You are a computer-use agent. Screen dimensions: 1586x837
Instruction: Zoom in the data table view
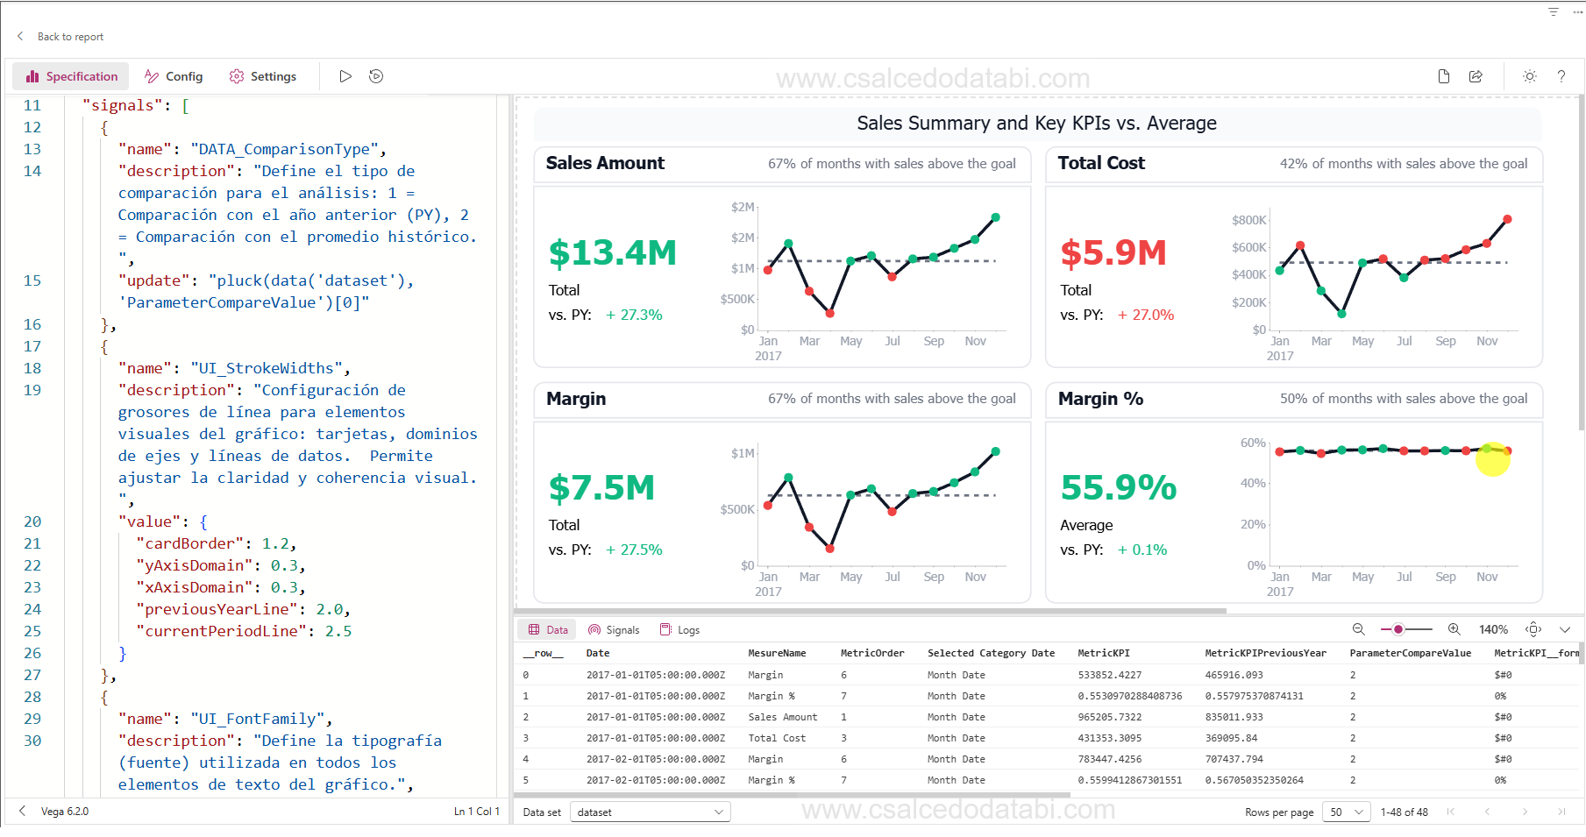[1454, 629]
